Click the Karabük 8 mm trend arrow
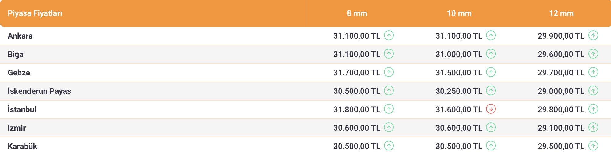Viewport: 611px width, 160px height. point(389,146)
